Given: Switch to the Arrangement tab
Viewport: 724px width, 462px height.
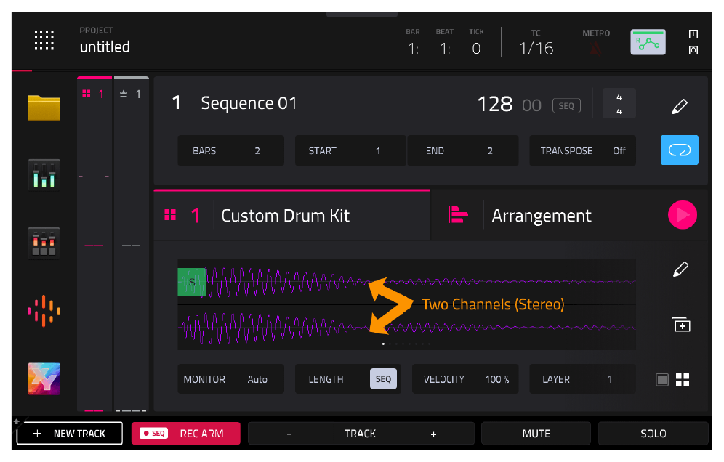Looking at the screenshot, I should click(x=541, y=216).
